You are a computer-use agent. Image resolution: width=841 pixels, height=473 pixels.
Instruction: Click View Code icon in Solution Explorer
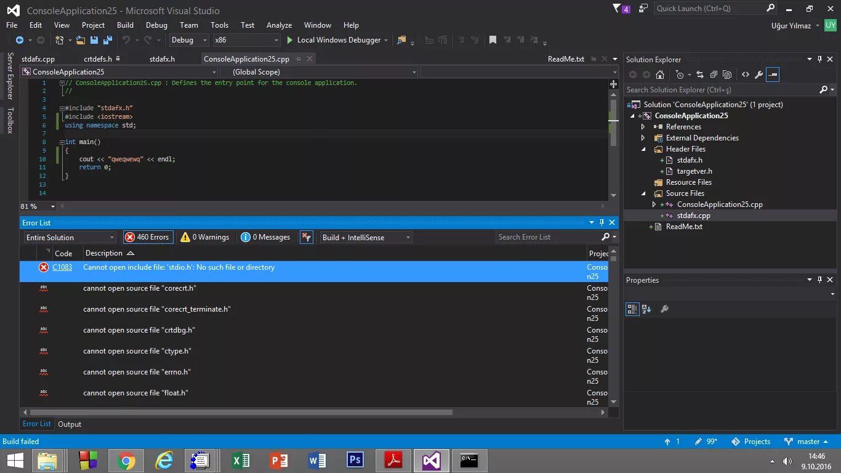[x=746, y=75]
